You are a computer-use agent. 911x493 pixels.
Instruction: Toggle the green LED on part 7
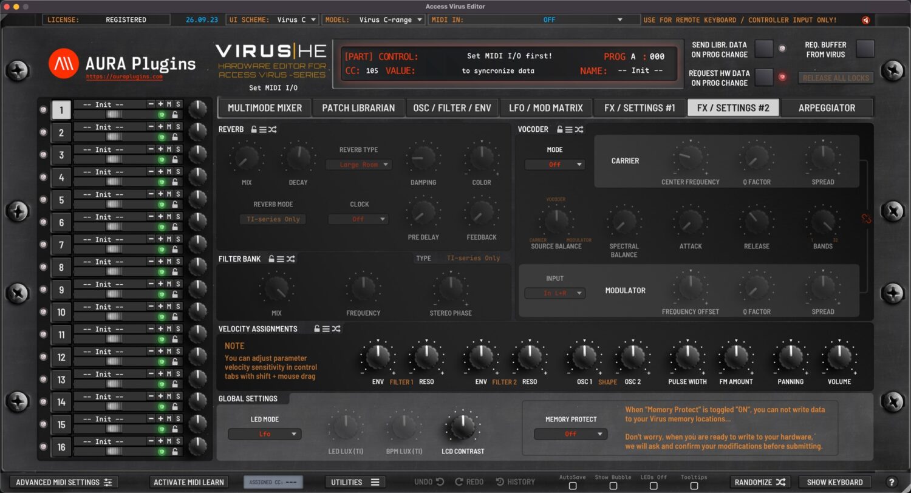[x=162, y=249]
